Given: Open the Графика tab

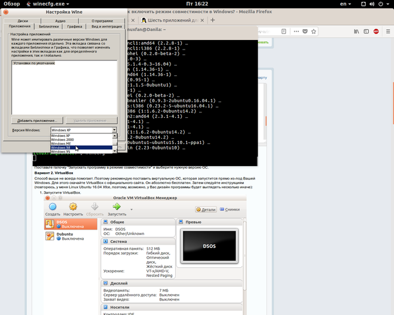Looking at the screenshot, I should [74, 26].
